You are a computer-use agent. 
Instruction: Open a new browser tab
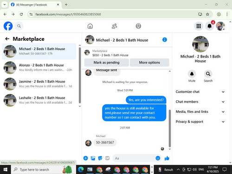(x=66, y=5)
